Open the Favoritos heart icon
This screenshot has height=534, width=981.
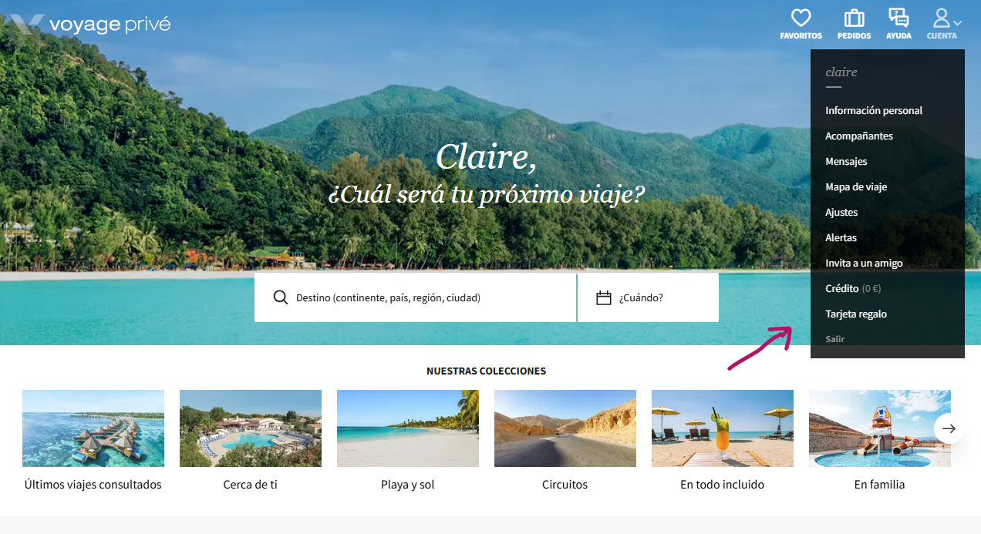click(801, 18)
